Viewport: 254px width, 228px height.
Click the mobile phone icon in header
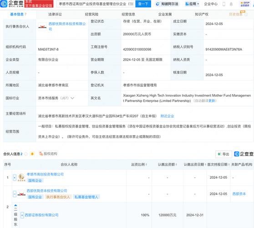[224, 4]
